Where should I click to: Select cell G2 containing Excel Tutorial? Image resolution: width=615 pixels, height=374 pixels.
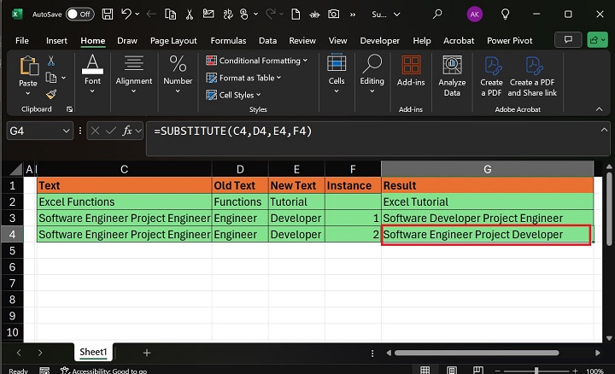point(487,202)
